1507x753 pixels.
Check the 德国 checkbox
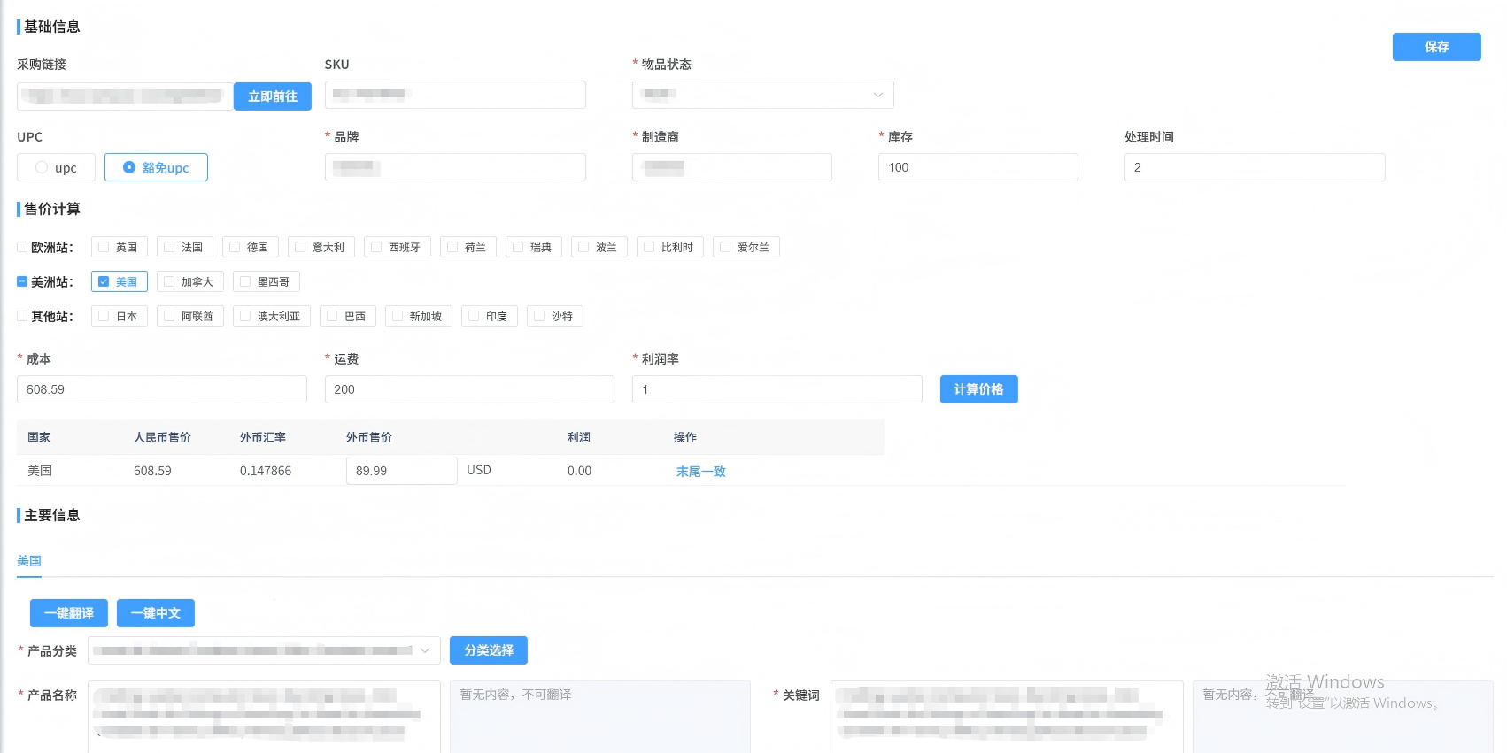click(235, 248)
